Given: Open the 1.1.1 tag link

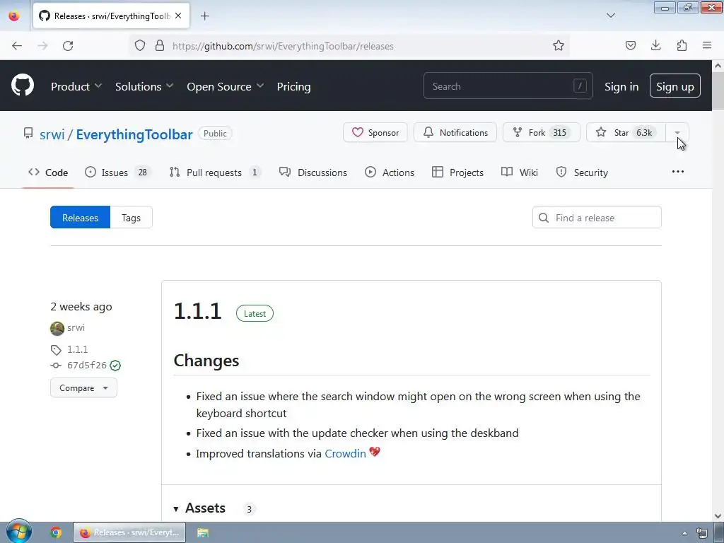Looking at the screenshot, I should [78, 349].
